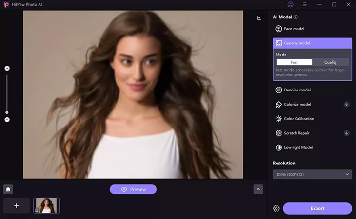This screenshot has height=219, width=356.
Task: Switch mode to Fast
Action: pos(294,62)
